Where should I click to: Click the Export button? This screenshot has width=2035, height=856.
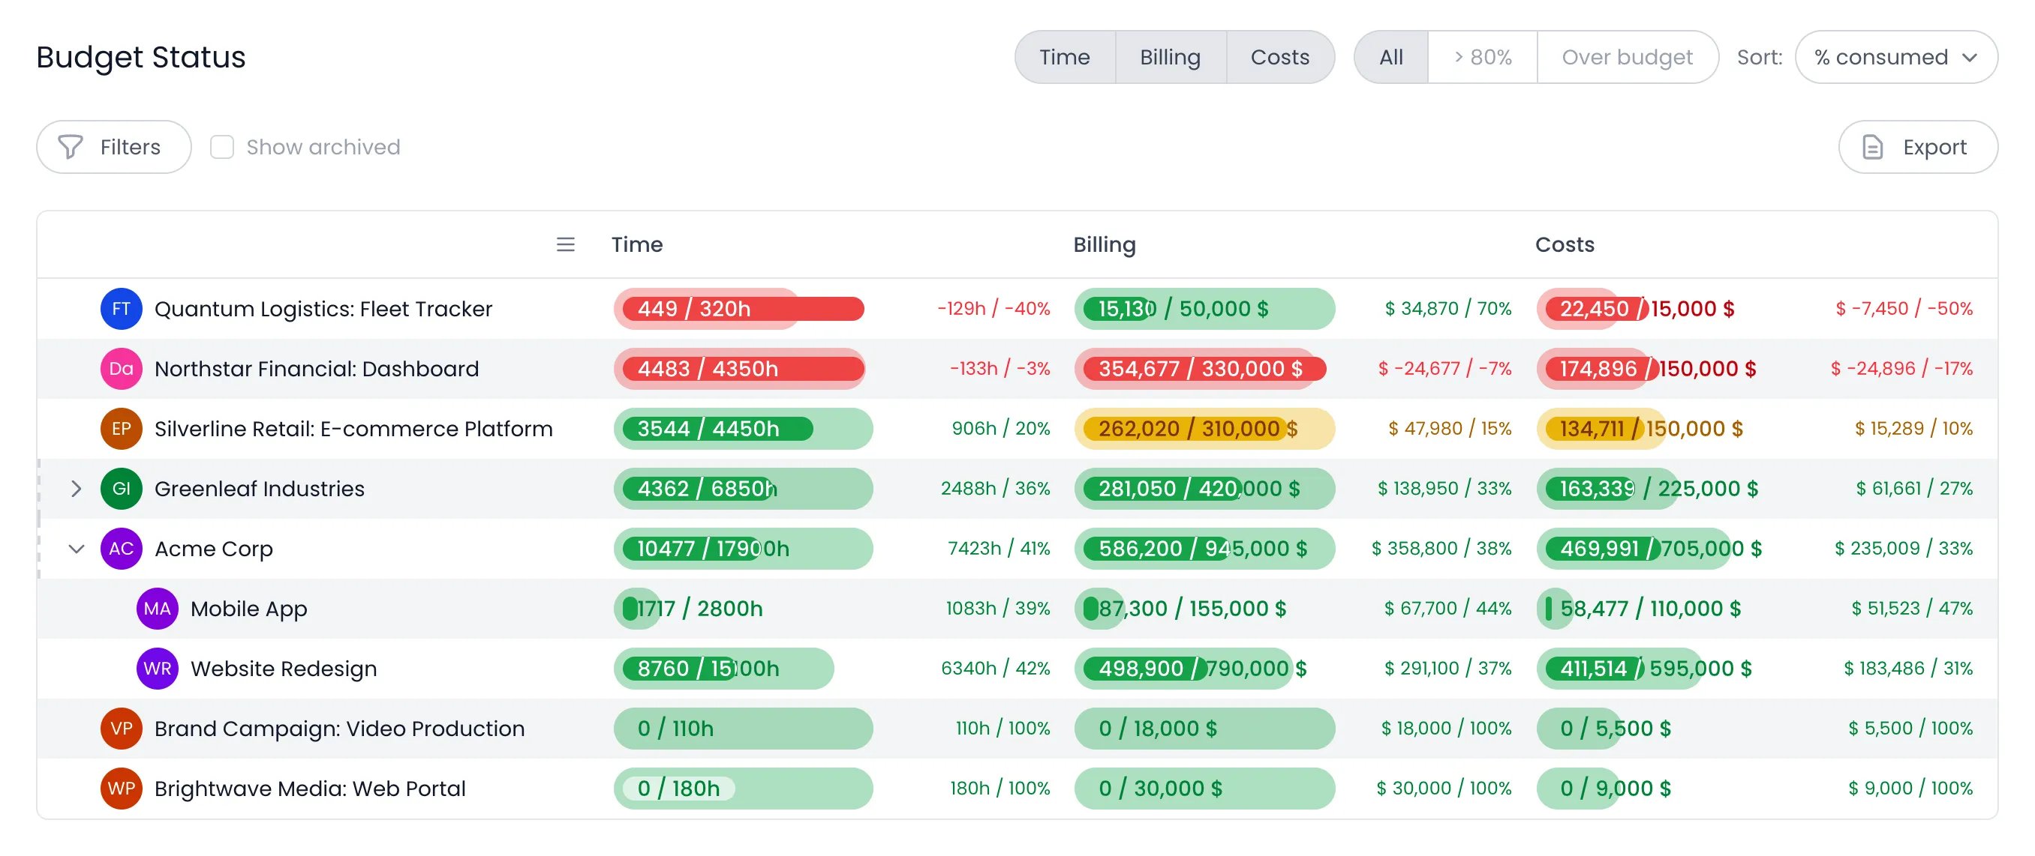(1918, 147)
